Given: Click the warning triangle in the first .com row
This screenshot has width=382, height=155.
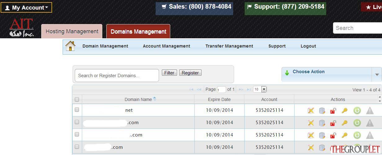Looking at the screenshot, I should coord(370,123).
